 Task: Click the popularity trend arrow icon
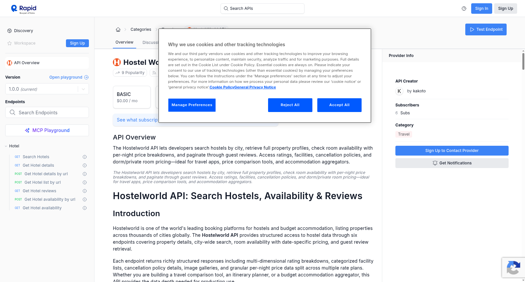coord(117,73)
